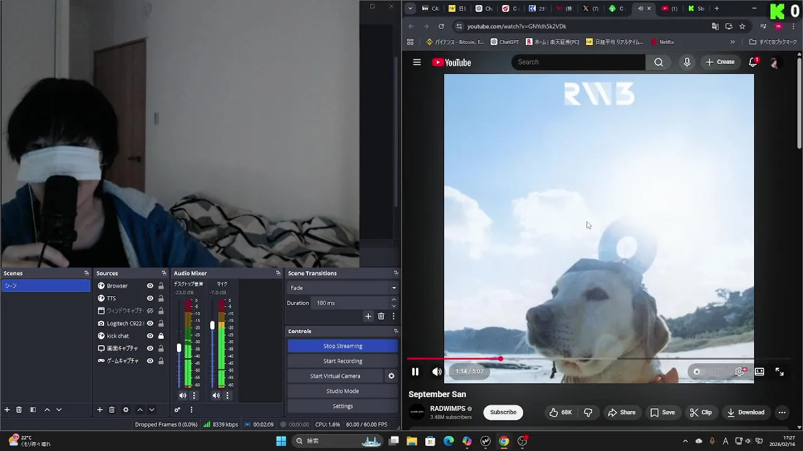The height and width of the screenshot is (451, 803).
Task: Hide the Browser source
Action: 150,286
